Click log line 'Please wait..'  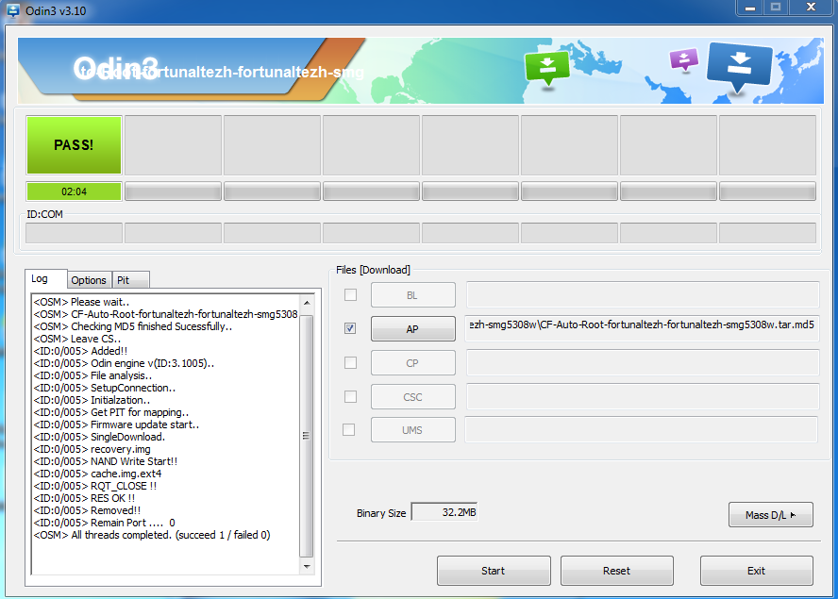tap(81, 302)
